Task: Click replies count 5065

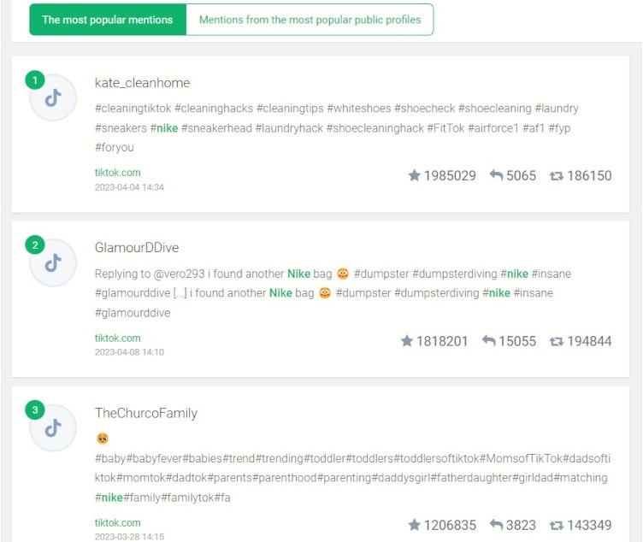Action: click(x=522, y=175)
